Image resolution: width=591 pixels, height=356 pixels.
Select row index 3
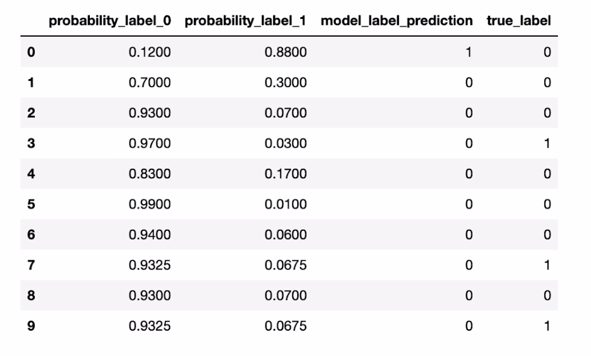tap(31, 143)
